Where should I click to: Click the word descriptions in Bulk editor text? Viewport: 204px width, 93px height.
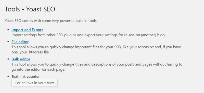[103, 64]
